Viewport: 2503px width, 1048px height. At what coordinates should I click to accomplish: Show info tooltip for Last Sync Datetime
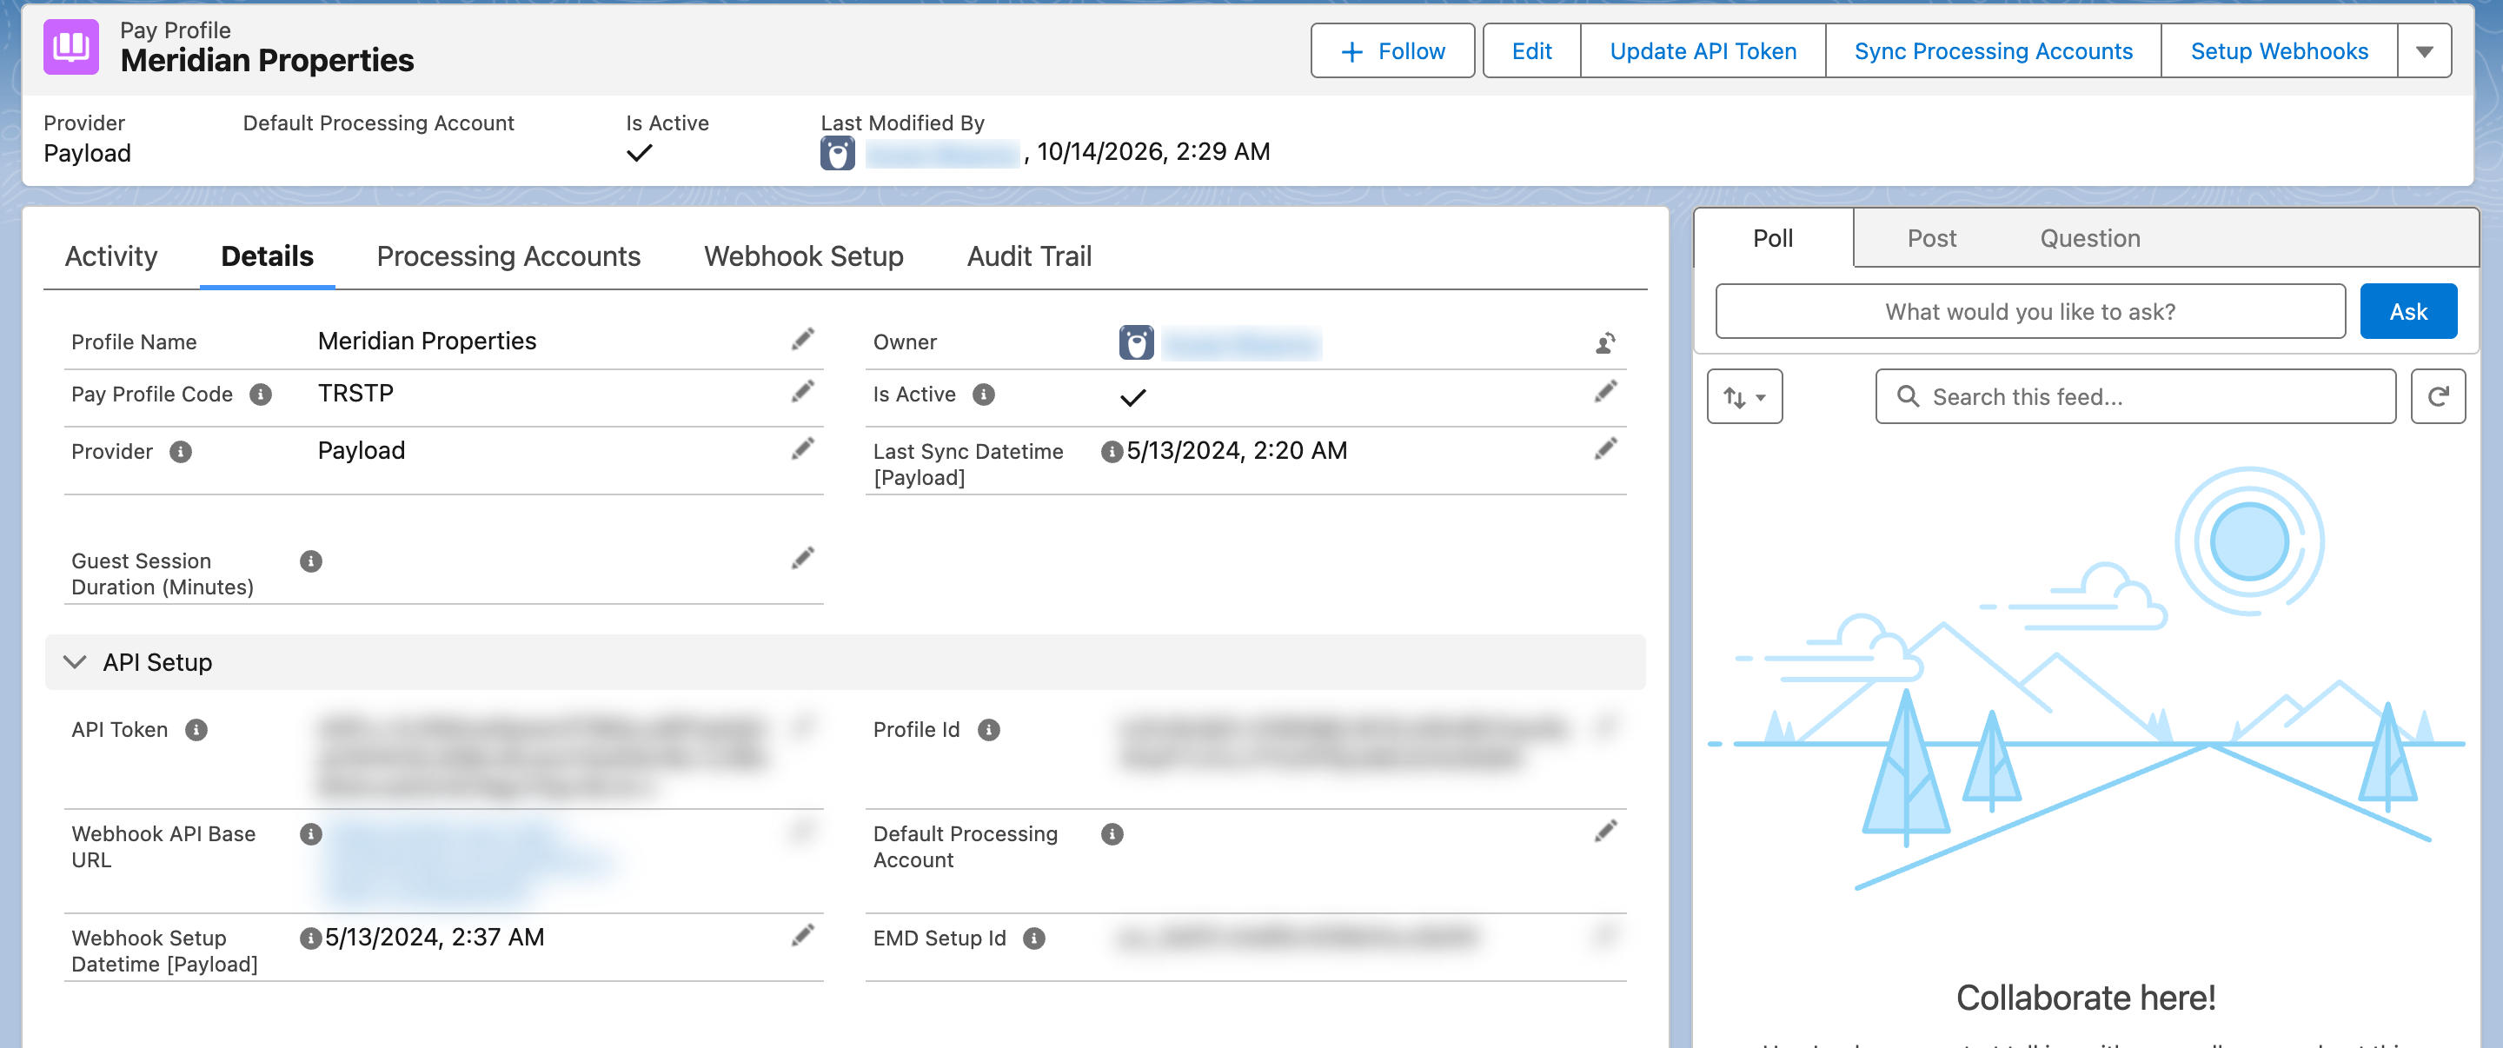click(1112, 452)
